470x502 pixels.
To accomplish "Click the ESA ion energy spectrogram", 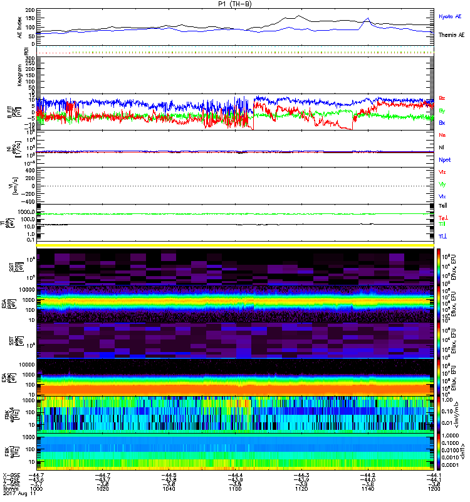I will (x=235, y=304).
